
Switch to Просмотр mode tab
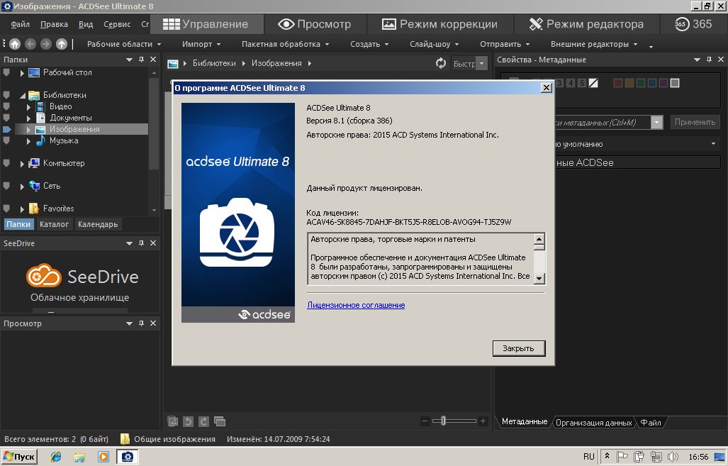(315, 24)
